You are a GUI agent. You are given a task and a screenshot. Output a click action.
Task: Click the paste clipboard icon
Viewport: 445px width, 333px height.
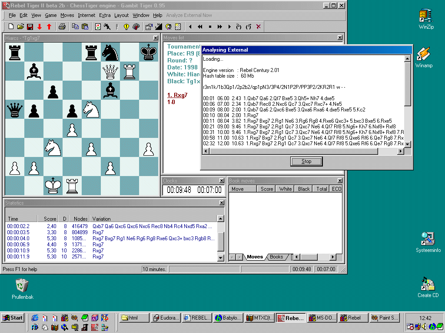click(x=85, y=26)
